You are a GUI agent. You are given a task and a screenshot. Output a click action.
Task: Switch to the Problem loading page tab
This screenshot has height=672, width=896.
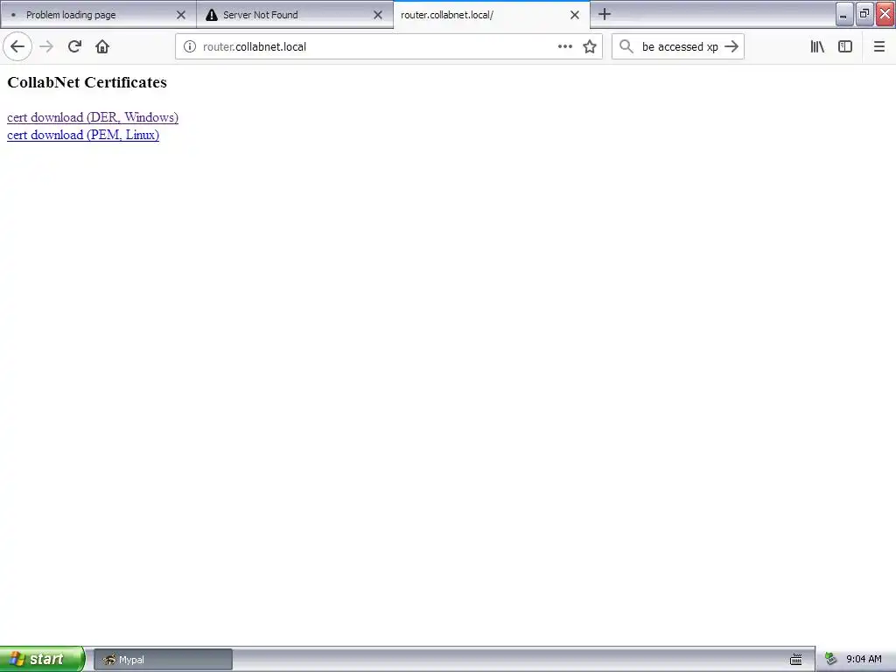tap(98, 15)
